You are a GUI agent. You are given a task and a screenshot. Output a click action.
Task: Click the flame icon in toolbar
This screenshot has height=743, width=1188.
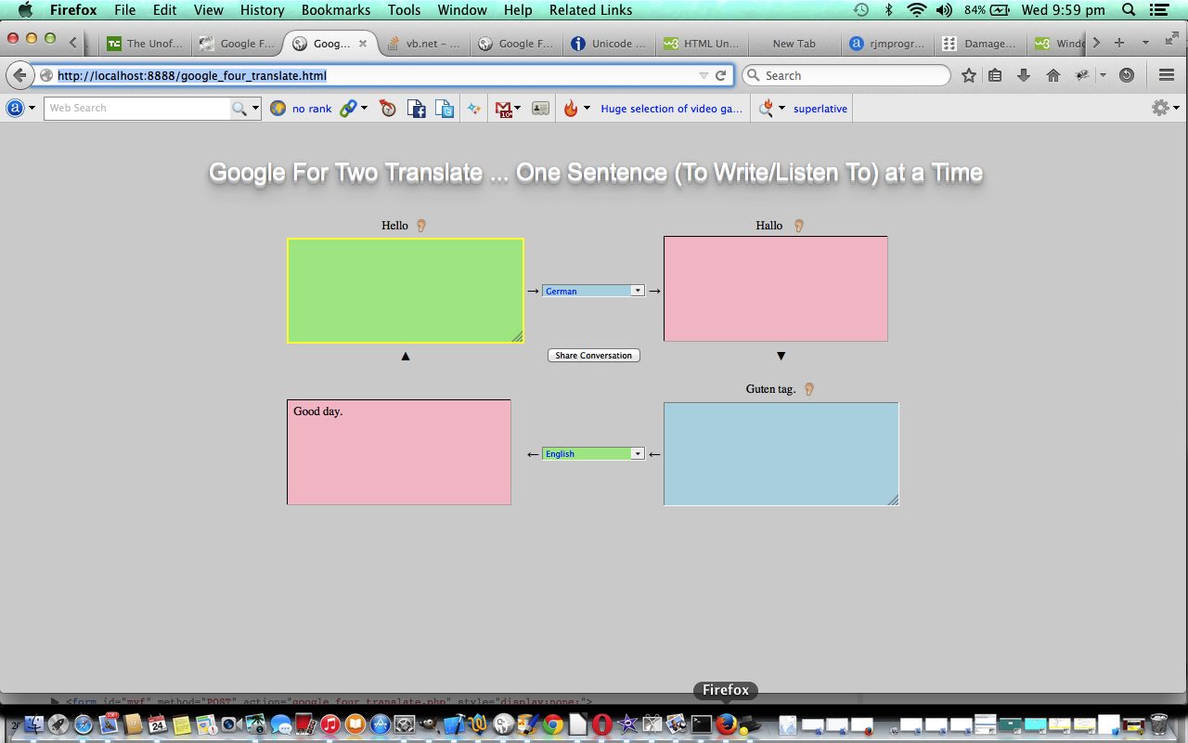pos(571,109)
